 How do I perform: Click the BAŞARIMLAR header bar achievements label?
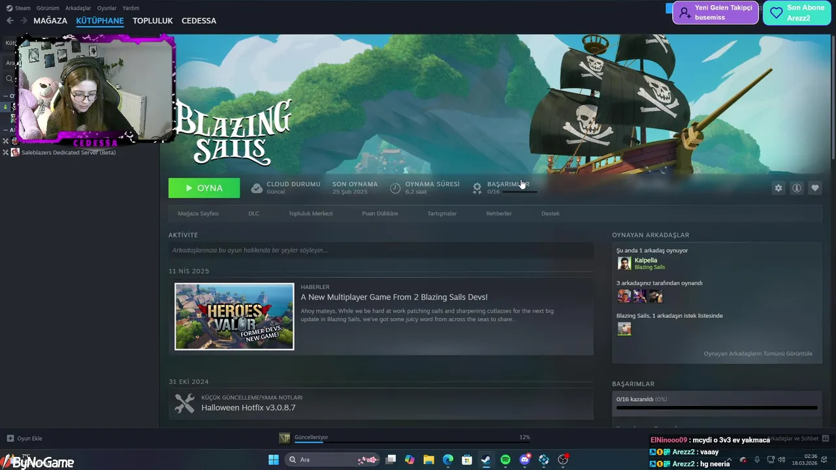507,184
